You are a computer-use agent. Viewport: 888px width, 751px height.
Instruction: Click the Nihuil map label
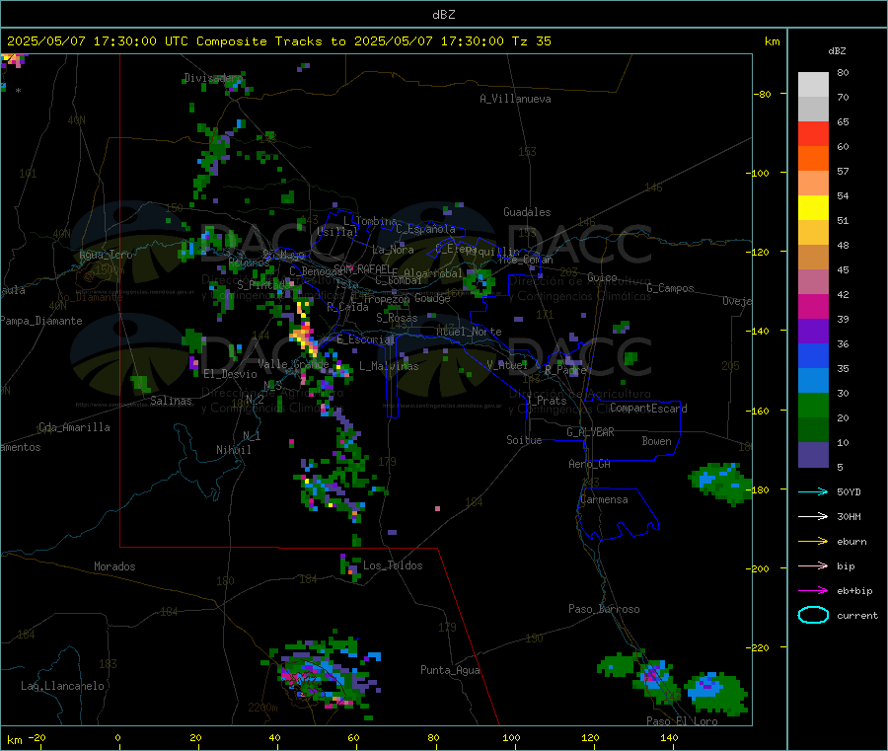[x=233, y=450]
